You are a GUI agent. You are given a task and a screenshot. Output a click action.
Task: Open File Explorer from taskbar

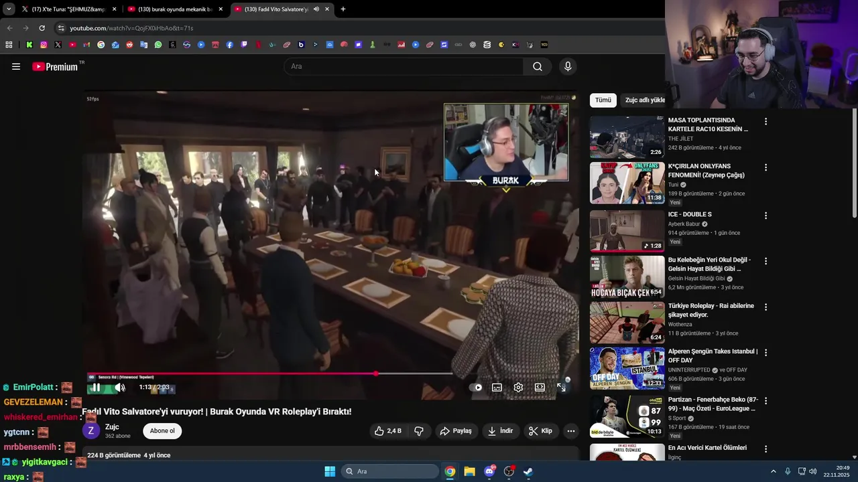[x=469, y=471]
